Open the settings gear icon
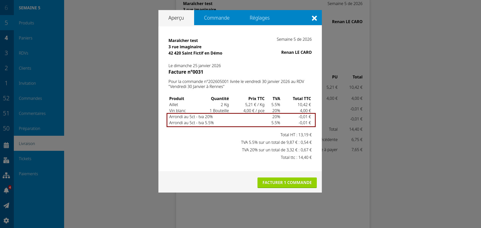Image resolution: width=481 pixels, height=228 pixels. click(x=6, y=220)
